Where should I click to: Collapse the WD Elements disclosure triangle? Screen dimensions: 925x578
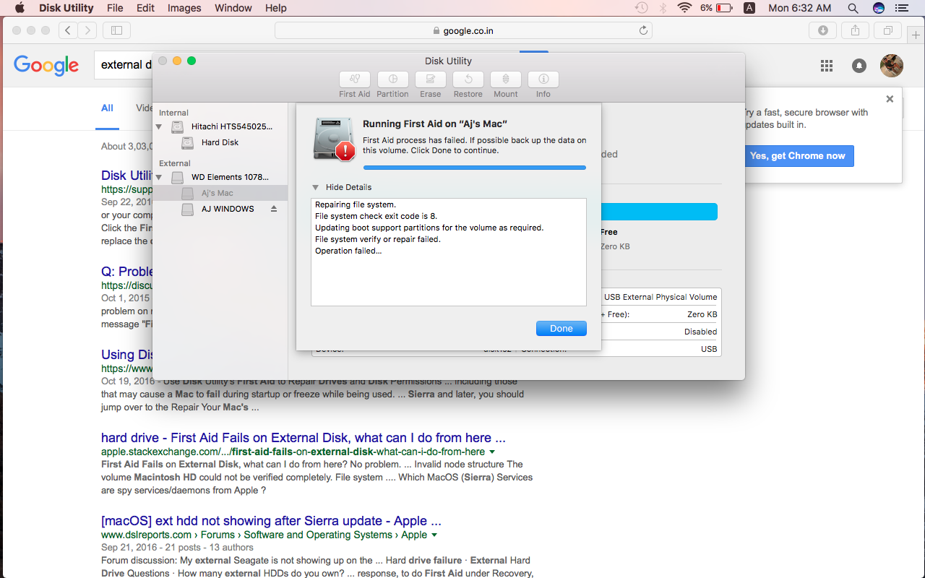(159, 177)
